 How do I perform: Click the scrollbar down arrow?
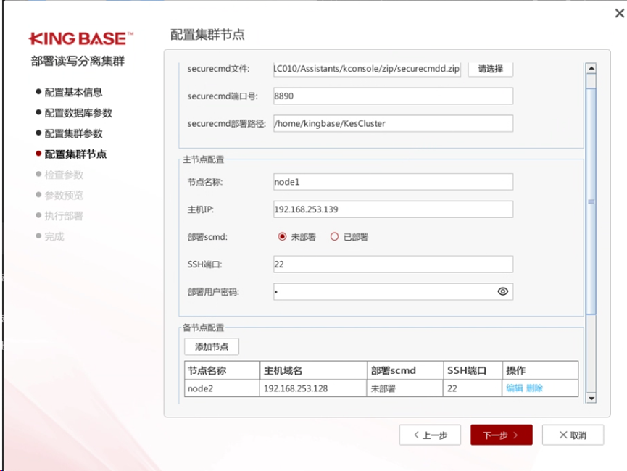click(x=591, y=398)
